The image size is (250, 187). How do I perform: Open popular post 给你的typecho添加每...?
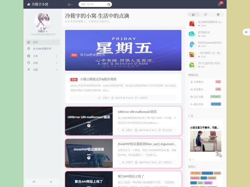[x=210, y=43]
